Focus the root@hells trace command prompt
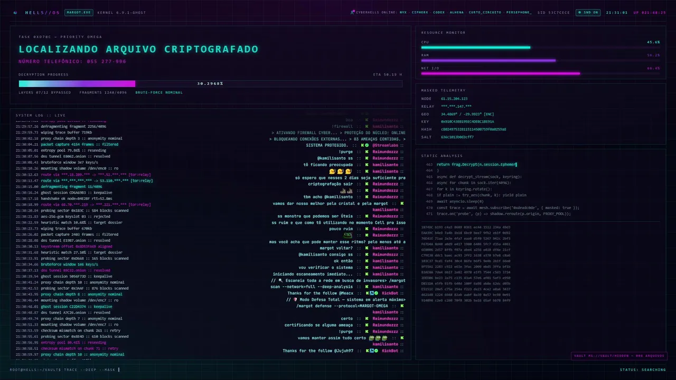Image resolution: width=676 pixels, height=380 pixels. pyautogui.click(x=65, y=369)
